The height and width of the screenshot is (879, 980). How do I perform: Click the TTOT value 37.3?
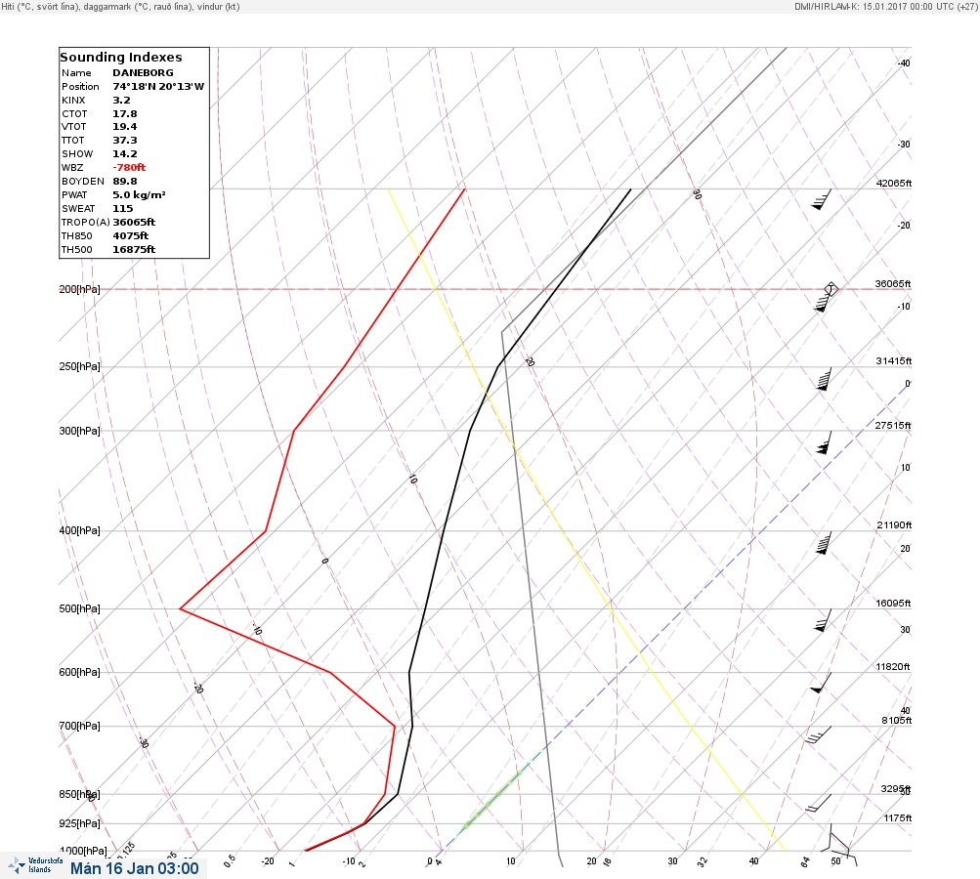125,140
